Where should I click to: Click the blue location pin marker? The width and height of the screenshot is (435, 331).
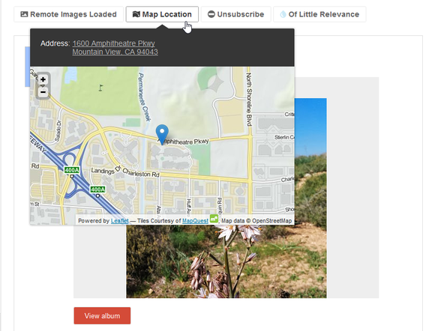click(162, 134)
